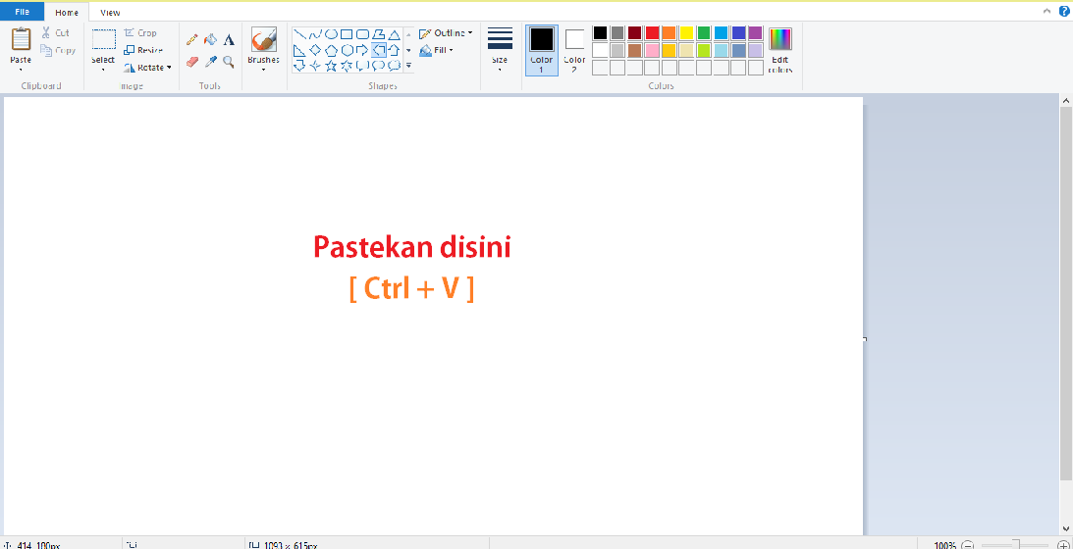Select the Rectangle shape
Screen dimensions: 1073x549
(347, 34)
